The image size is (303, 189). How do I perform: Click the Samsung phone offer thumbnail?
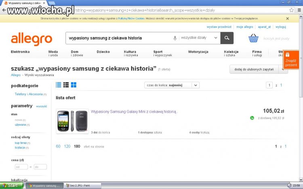point(72,121)
